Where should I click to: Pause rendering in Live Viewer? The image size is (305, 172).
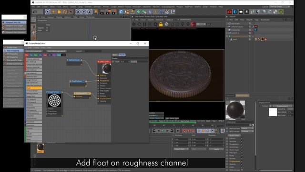click(144, 24)
